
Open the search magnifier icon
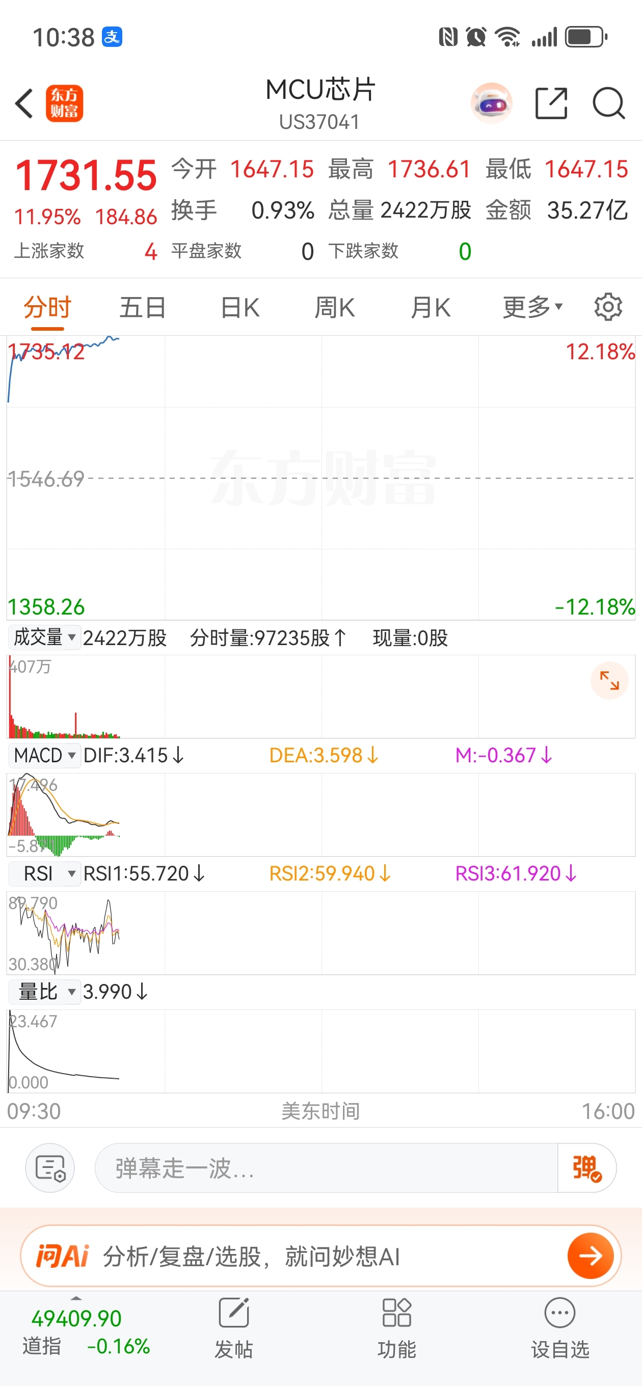point(609,103)
